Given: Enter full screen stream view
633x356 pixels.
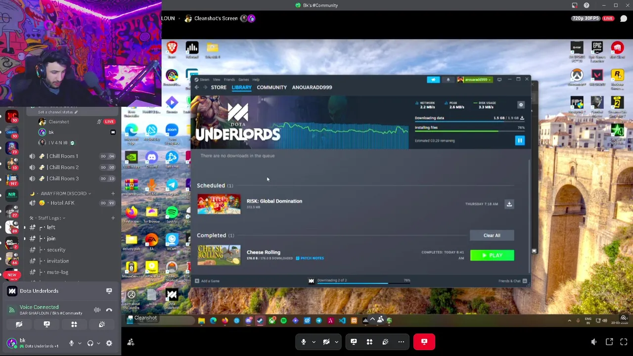Looking at the screenshot, I should tap(624, 342).
